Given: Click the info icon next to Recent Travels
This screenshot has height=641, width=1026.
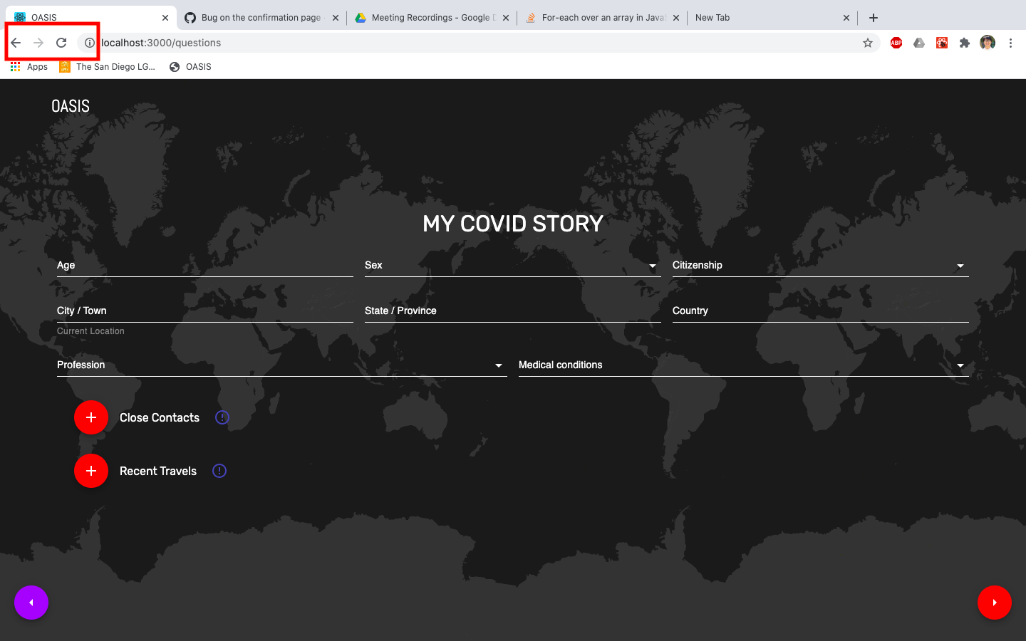Looking at the screenshot, I should coord(219,471).
